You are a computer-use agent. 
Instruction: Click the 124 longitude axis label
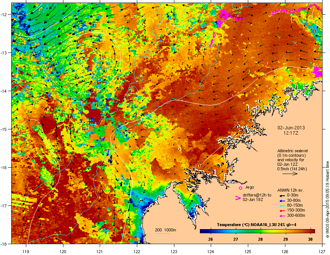pos(211,252)
